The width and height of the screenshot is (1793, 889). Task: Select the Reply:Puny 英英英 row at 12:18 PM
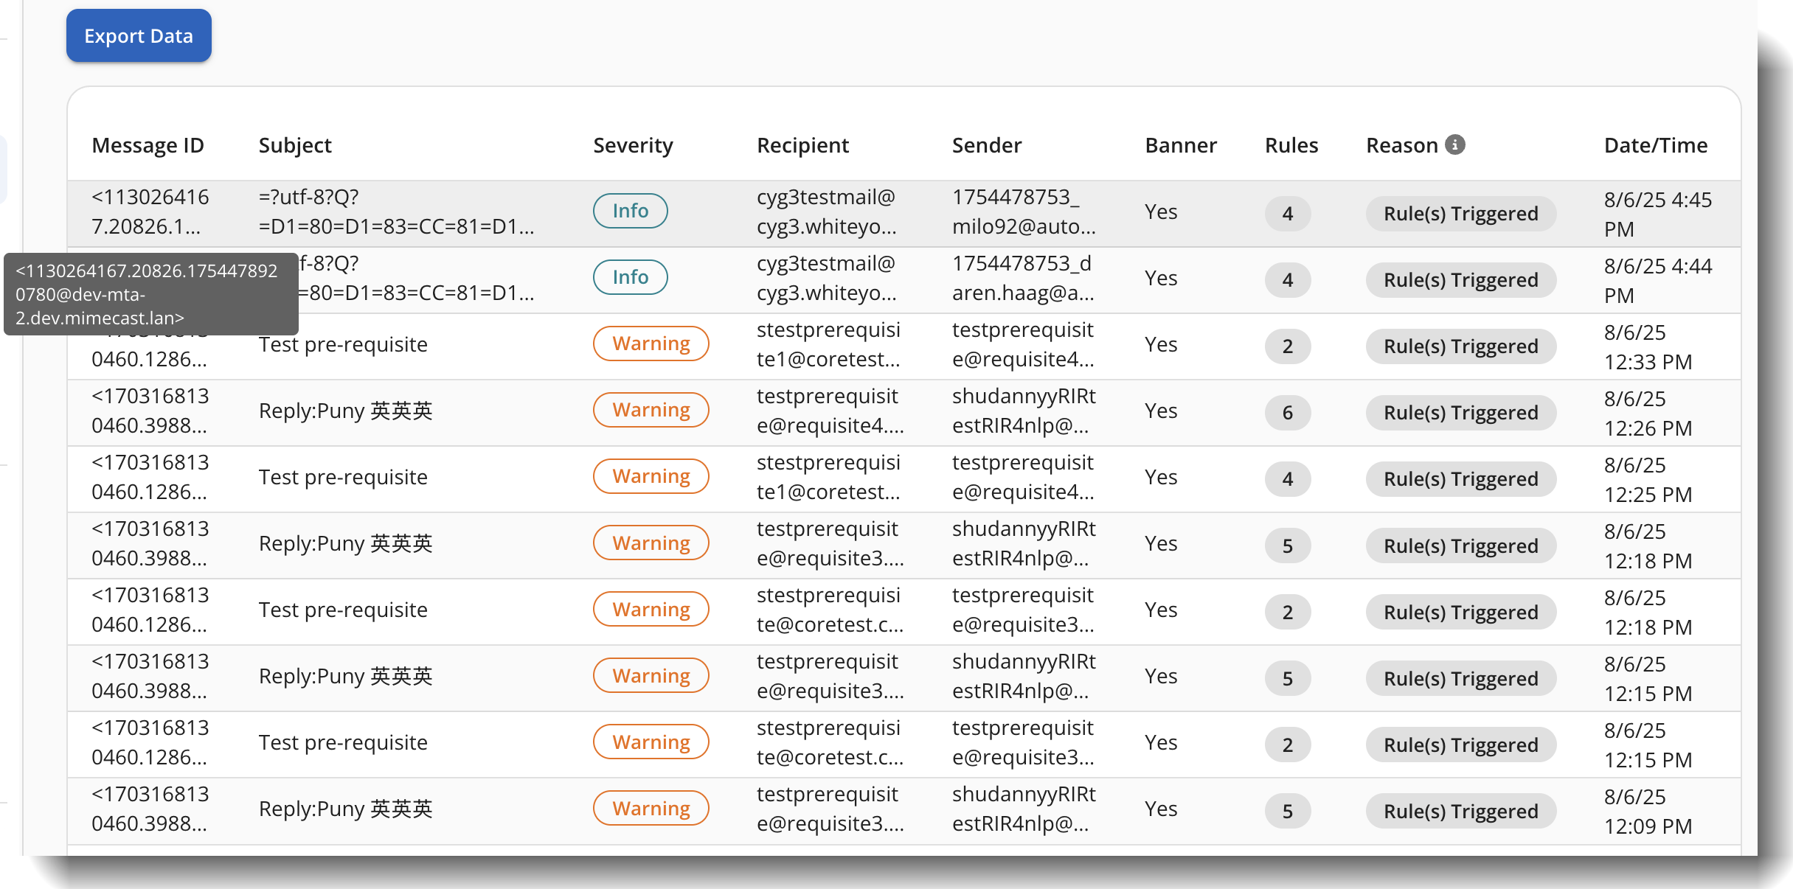pos(344,543)
